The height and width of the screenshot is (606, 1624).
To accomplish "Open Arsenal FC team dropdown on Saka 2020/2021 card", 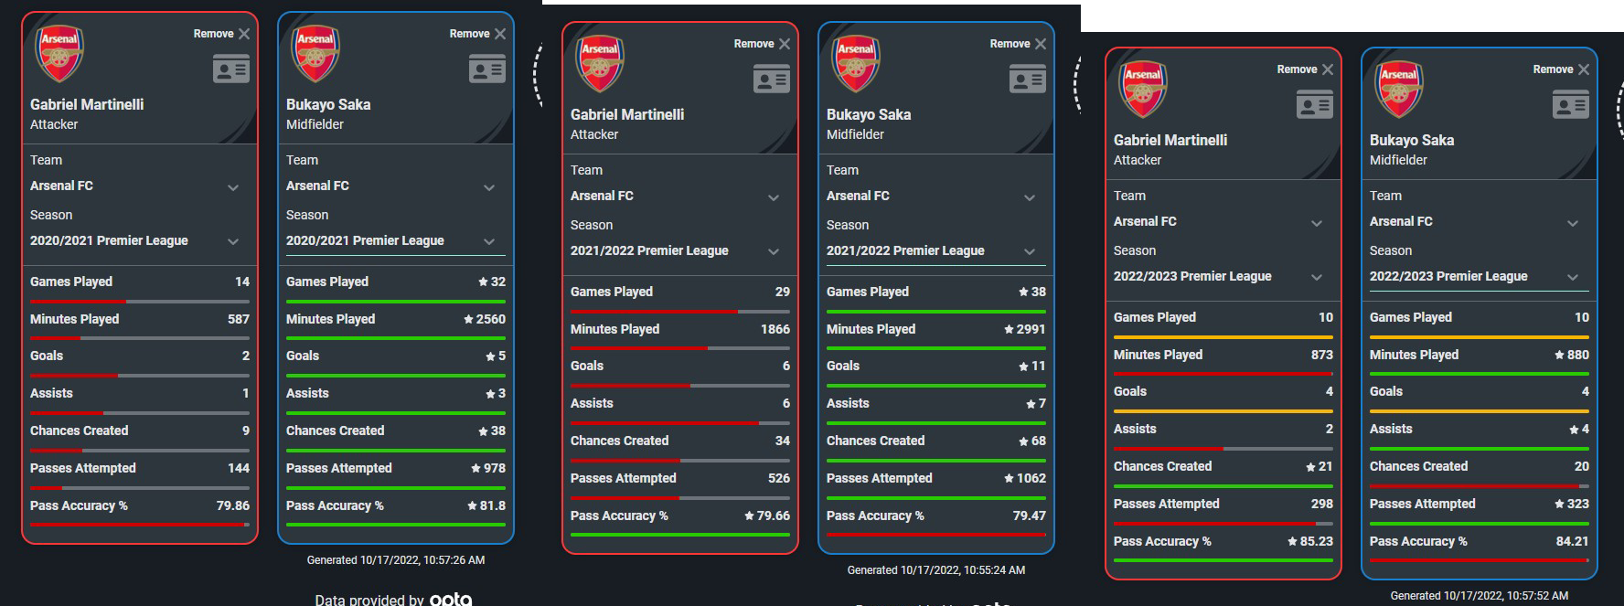I will point(395,186).
